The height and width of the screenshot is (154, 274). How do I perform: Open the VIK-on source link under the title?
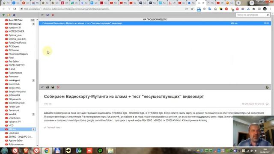pyautogui.click(x=48, y=104)
